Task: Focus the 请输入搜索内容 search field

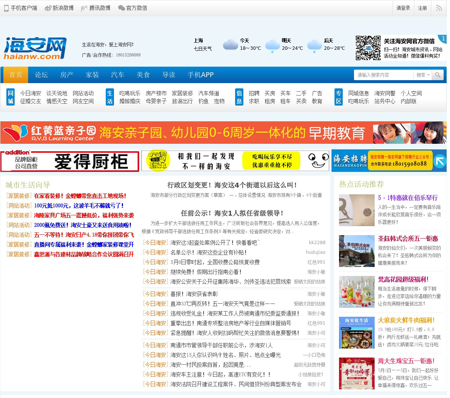Action: 383,75
